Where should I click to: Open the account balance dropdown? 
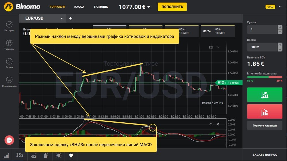[x=135, y=7]
